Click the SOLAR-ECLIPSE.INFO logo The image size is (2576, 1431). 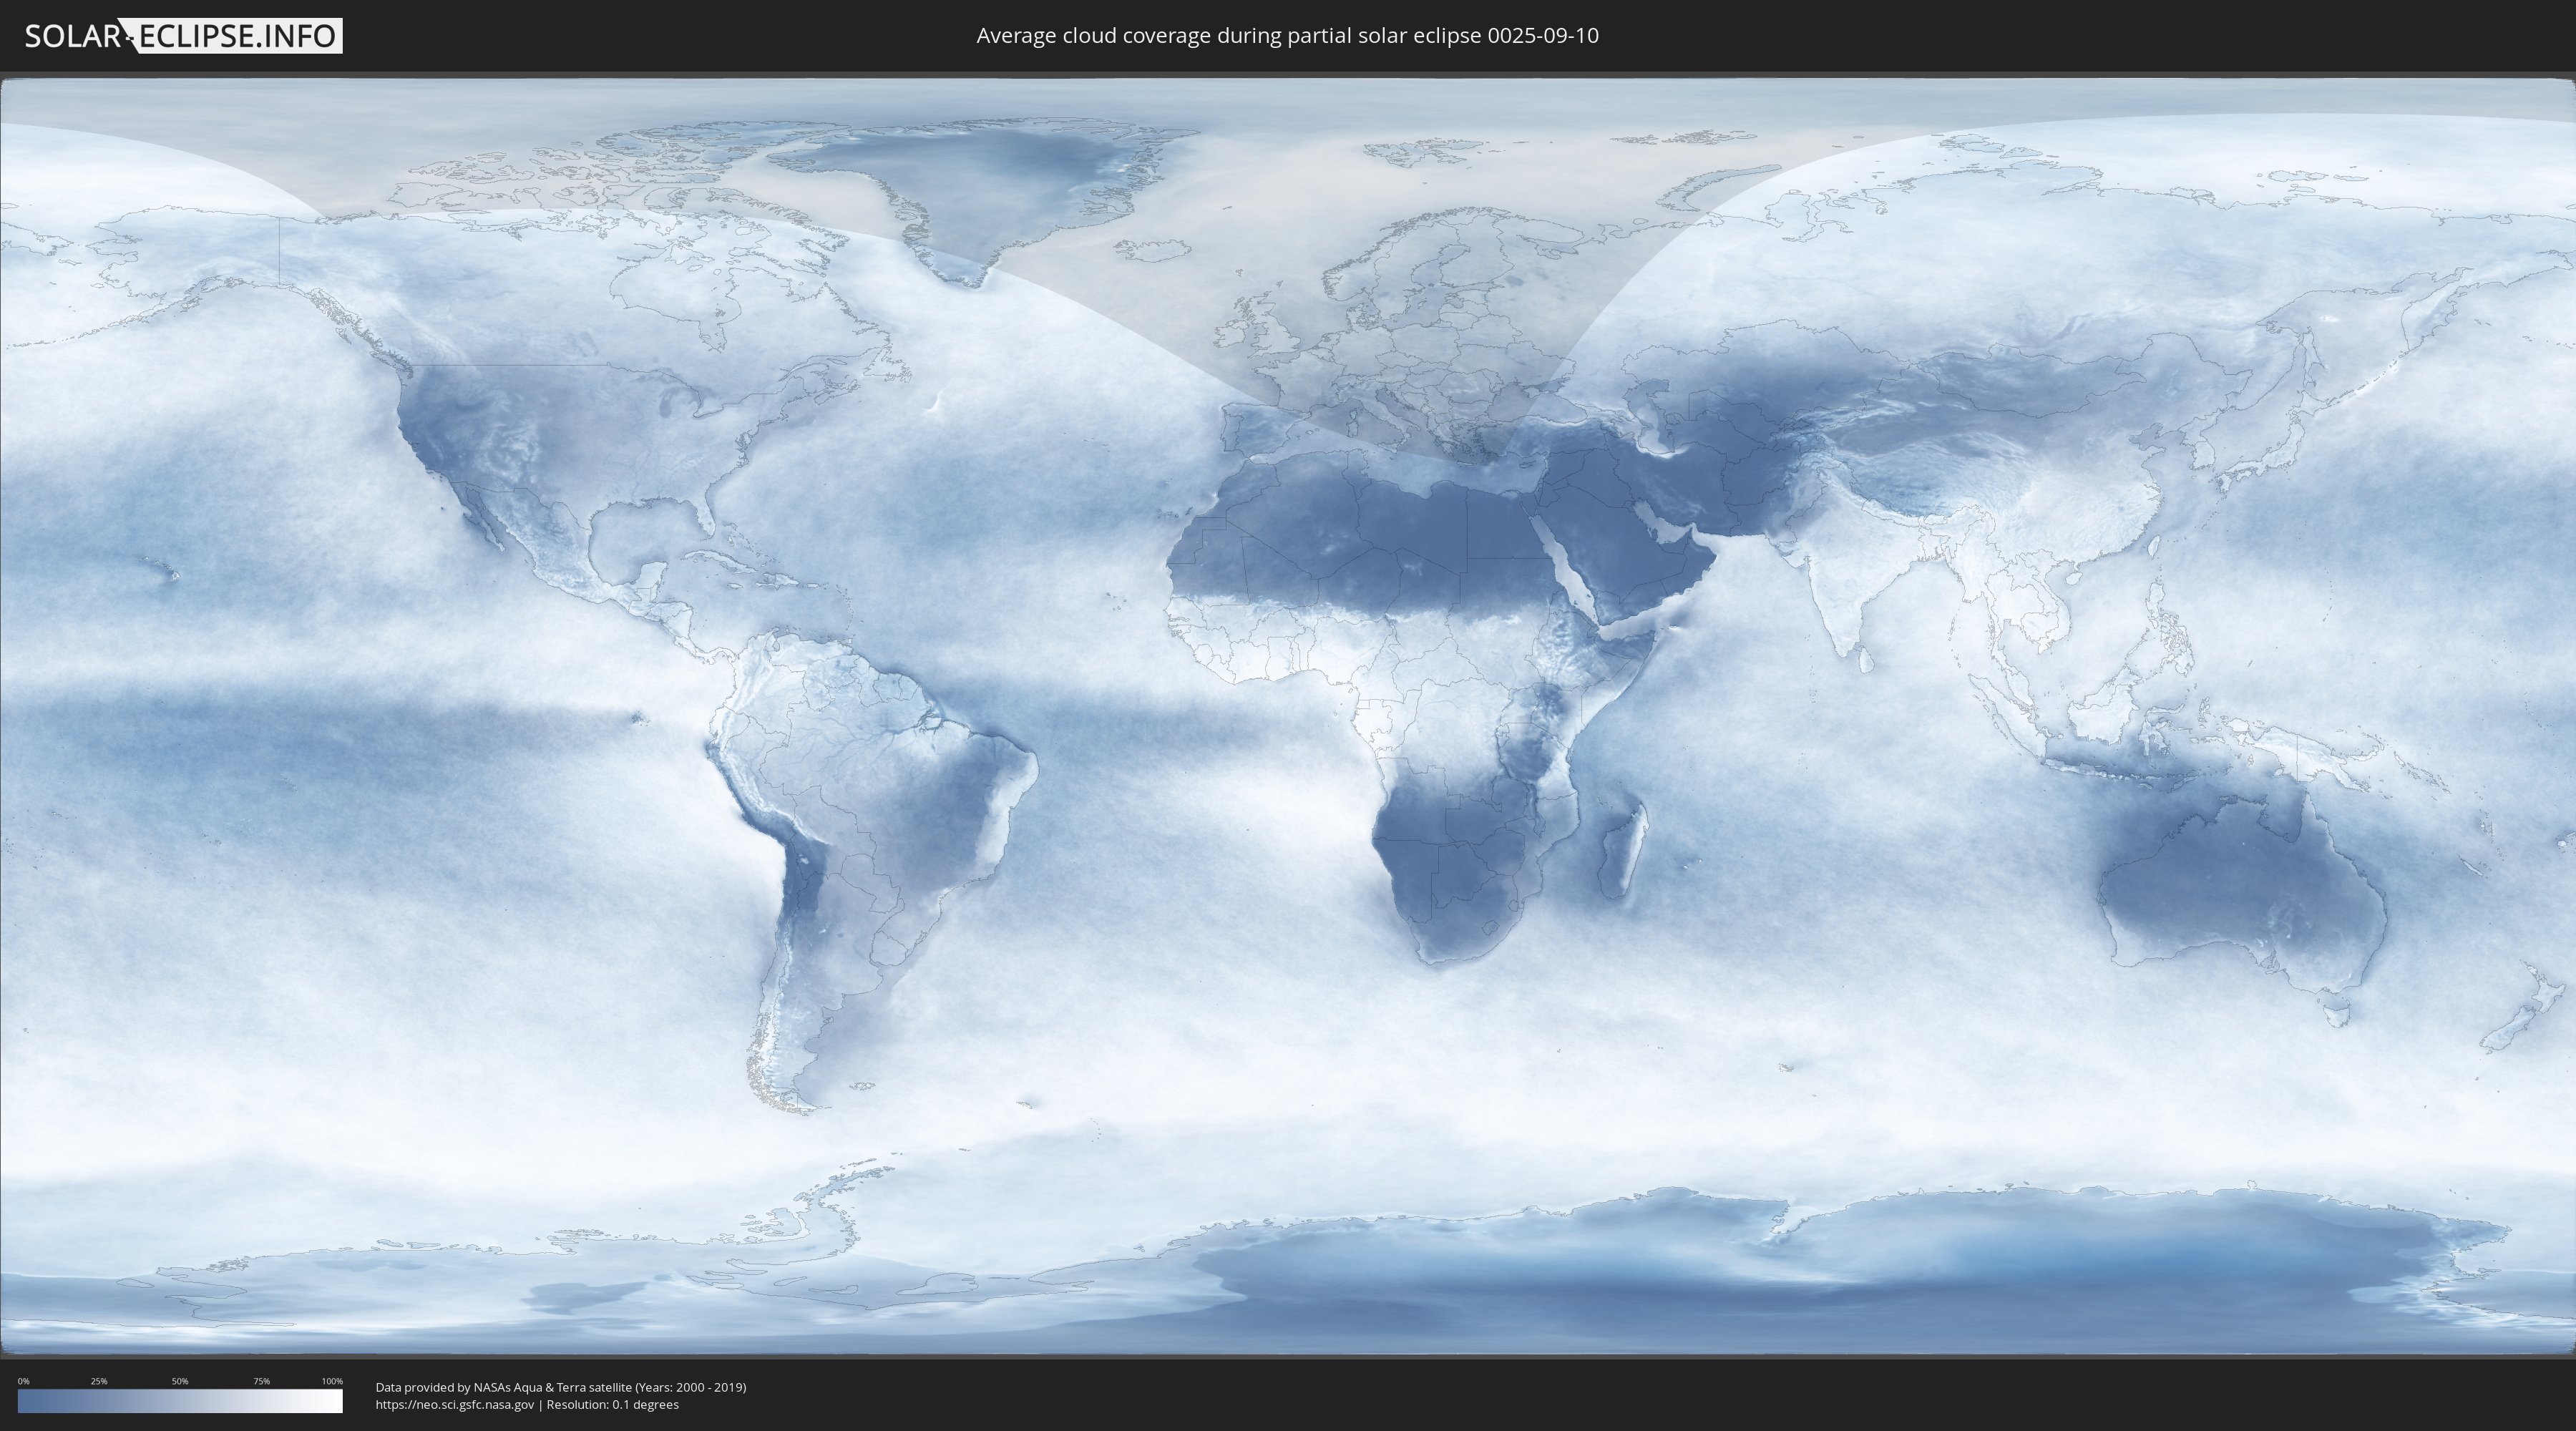pos(183,36)
